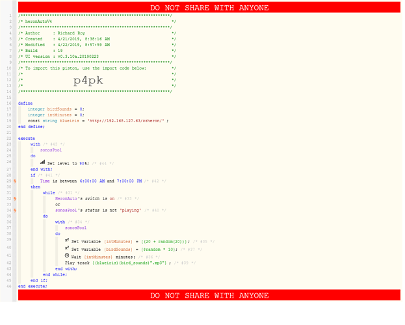Click the Wait {intMinutes} minutes statement

point(103,257)
